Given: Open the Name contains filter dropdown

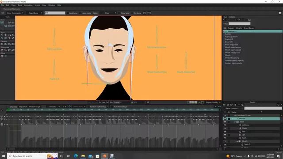Looking at the screenshot, I should [x=234, y=108].
